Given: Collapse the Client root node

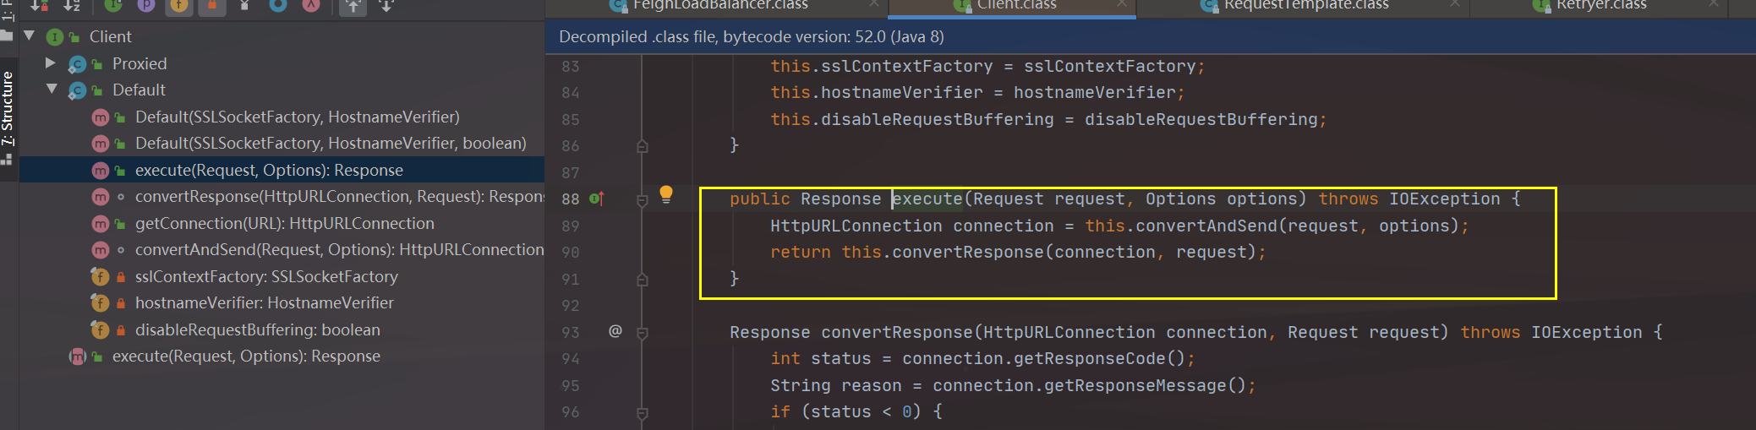Looking at the screenshot, I should [30, 36].
